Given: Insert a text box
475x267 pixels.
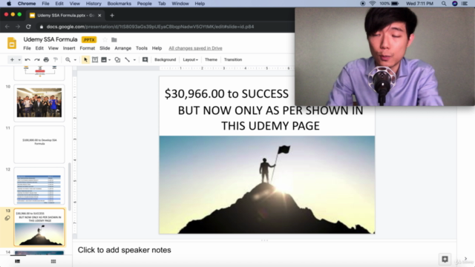Looking at the screenshot, I should point(95,59).
